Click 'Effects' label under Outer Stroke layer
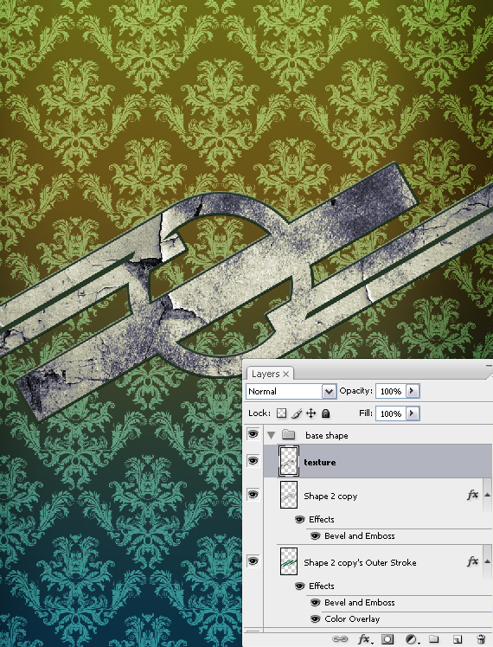This screenshot has height=647, width=493. click(322, 586)
